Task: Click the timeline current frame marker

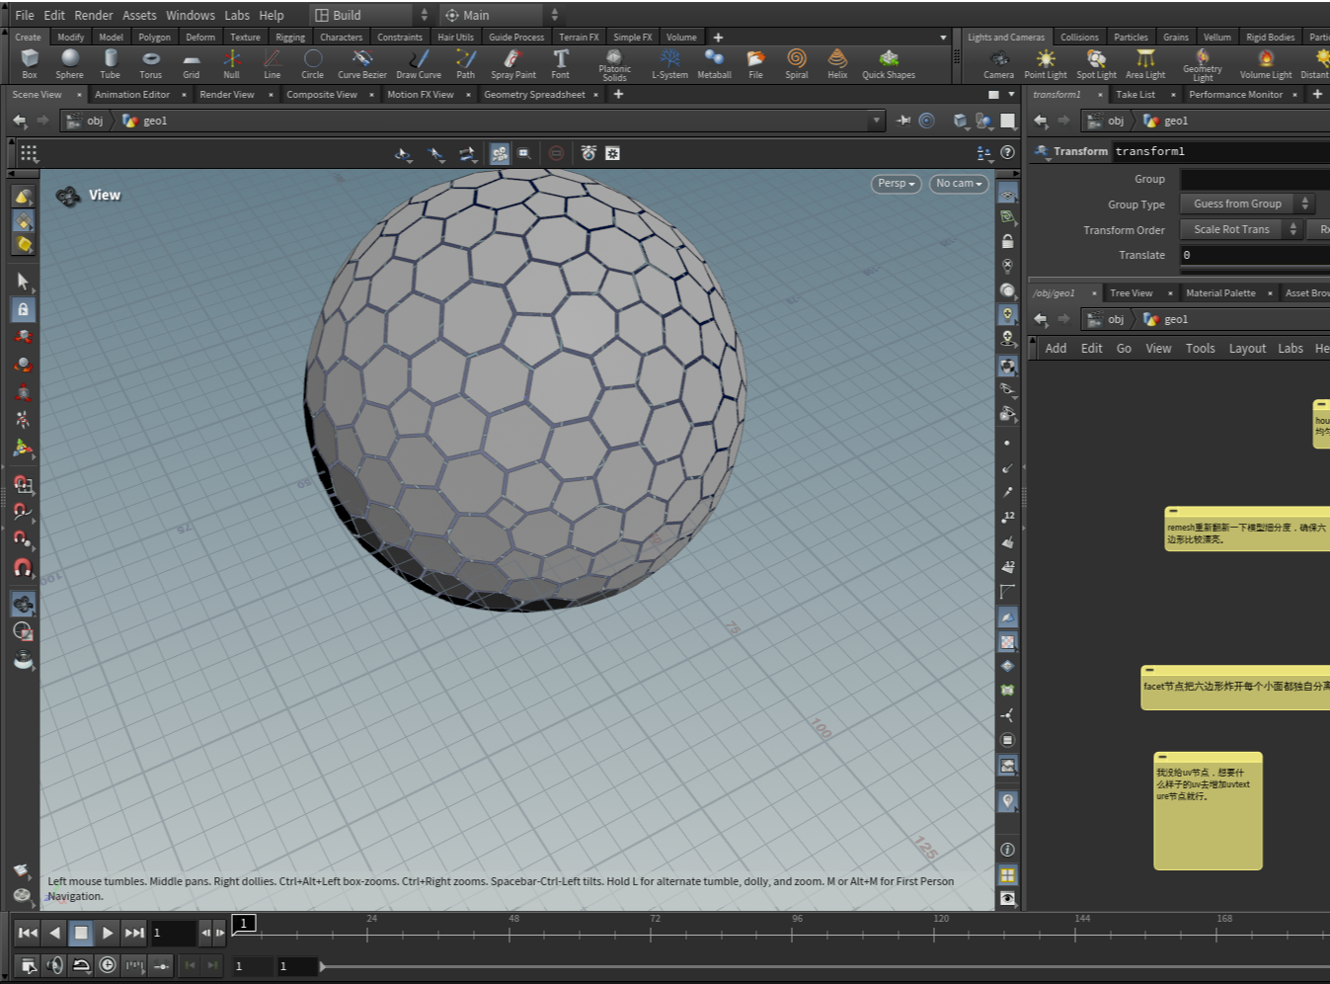Action: (244, 924)
